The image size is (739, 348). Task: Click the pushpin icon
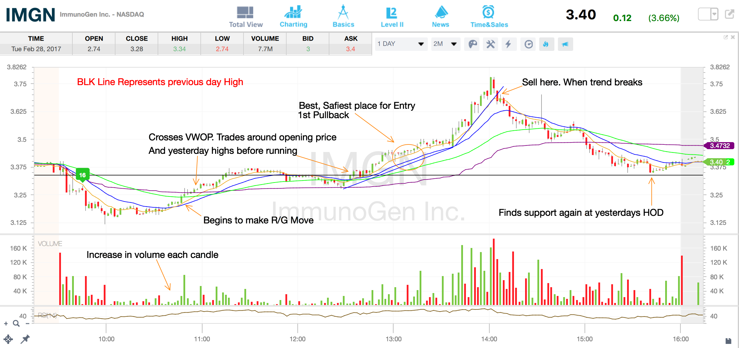[25, 339]
